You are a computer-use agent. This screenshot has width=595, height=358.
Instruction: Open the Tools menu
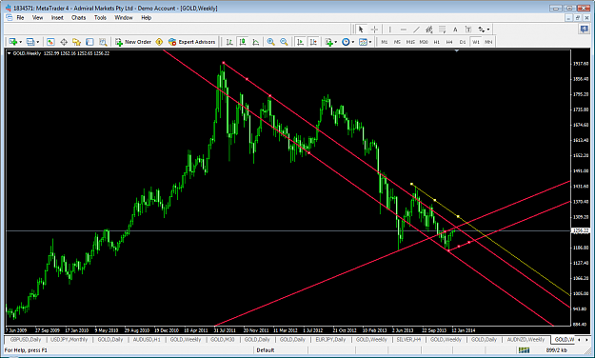(100, 17)
